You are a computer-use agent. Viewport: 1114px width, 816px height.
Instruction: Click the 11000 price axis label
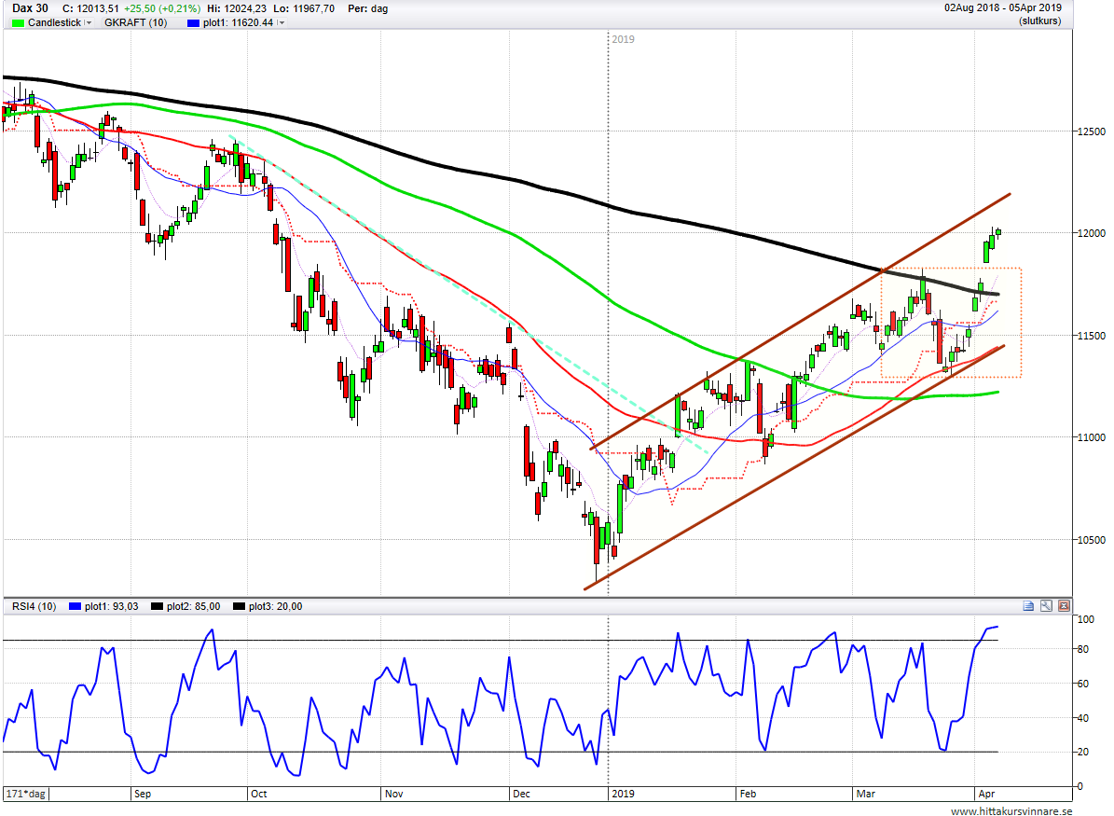click(x=1092, y=438)
